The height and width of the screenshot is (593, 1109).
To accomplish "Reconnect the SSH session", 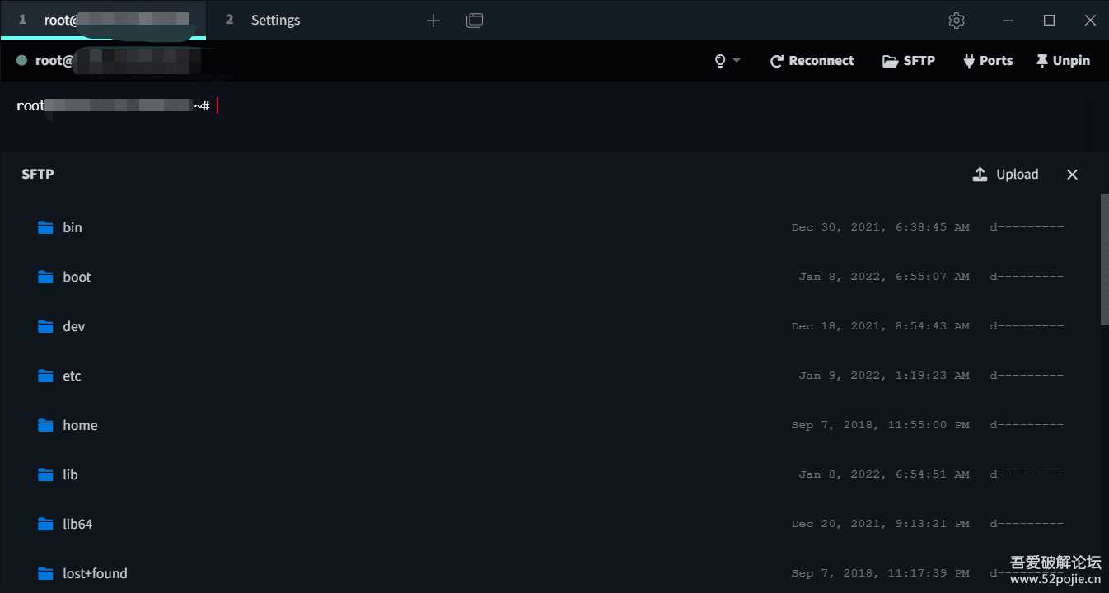I will pyautogui.click(x=812, y=61).
